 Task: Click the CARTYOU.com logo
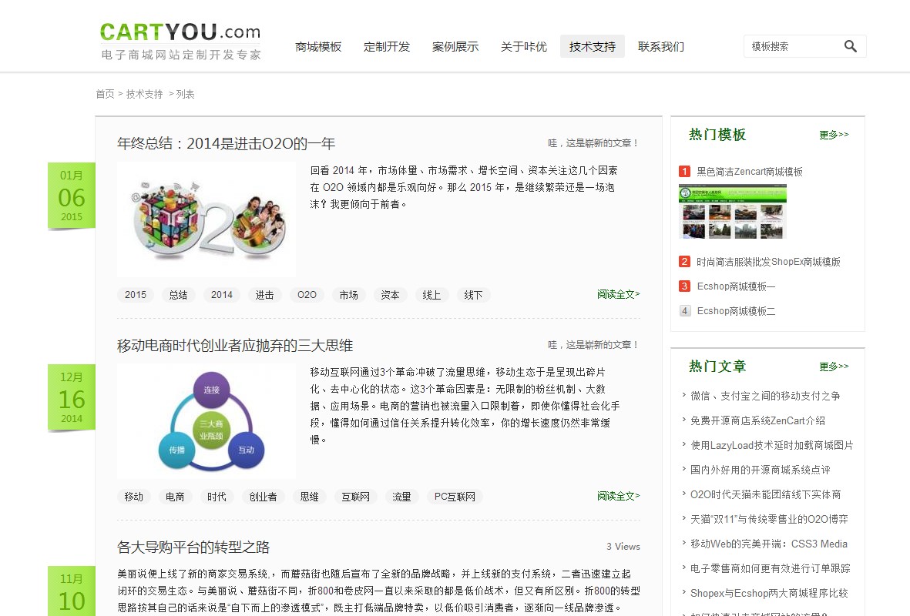(180, 41)
